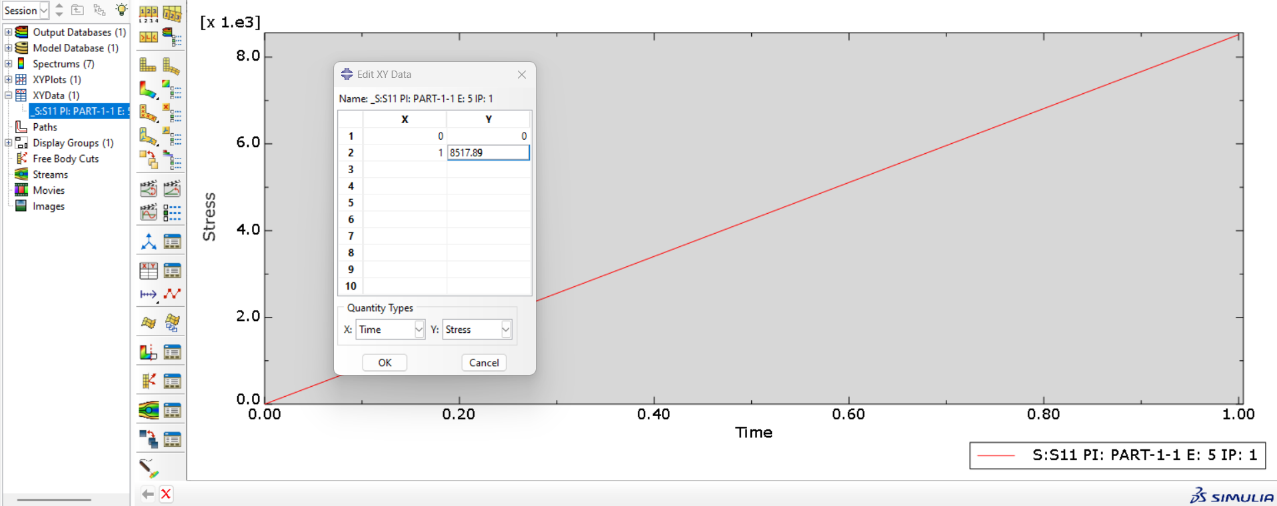Viewport: 1277px width, 506px height.
Task: Start Animate Harmonic tool
Action: click(x=148, y=212)
